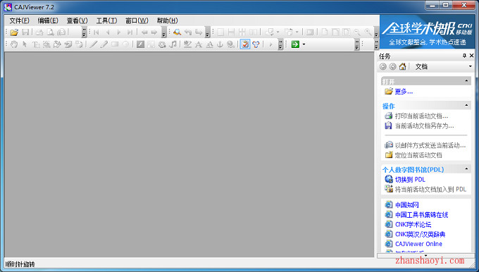Viewport: 479px width, 272px height.
Task: Collapse the 操作 section
Action: point(466,106)
